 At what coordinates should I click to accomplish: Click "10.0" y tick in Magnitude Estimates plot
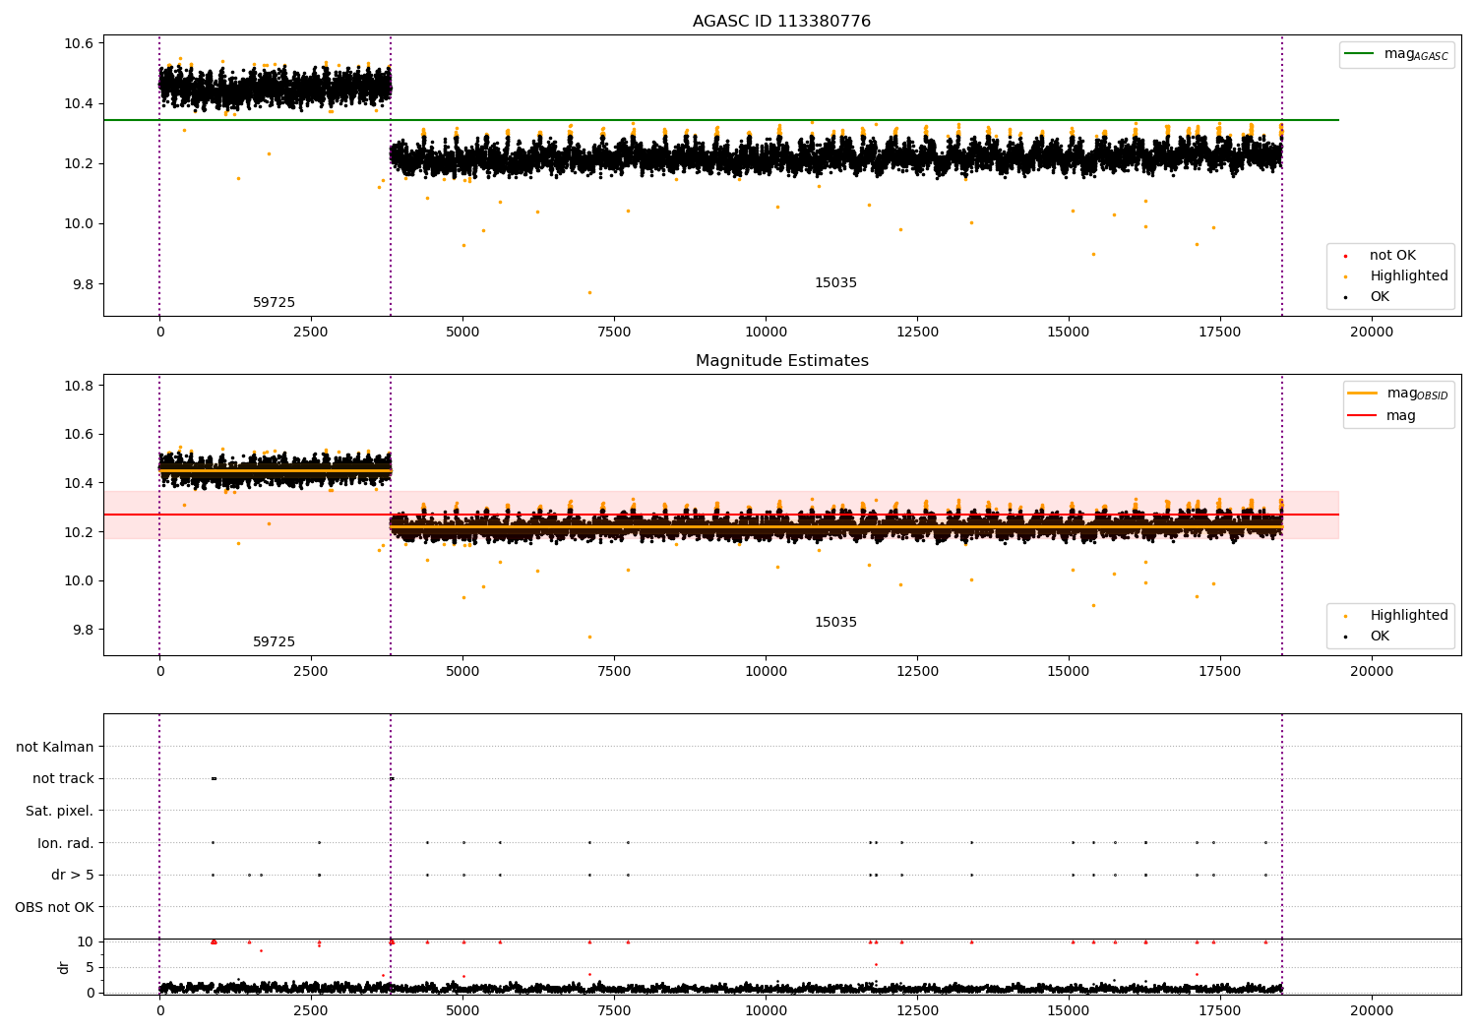click(78, 581)
